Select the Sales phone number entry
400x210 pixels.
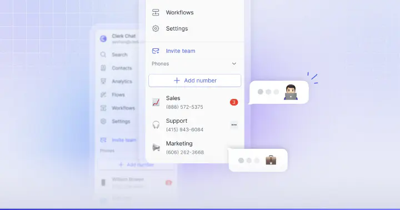[x=194, y=102]
